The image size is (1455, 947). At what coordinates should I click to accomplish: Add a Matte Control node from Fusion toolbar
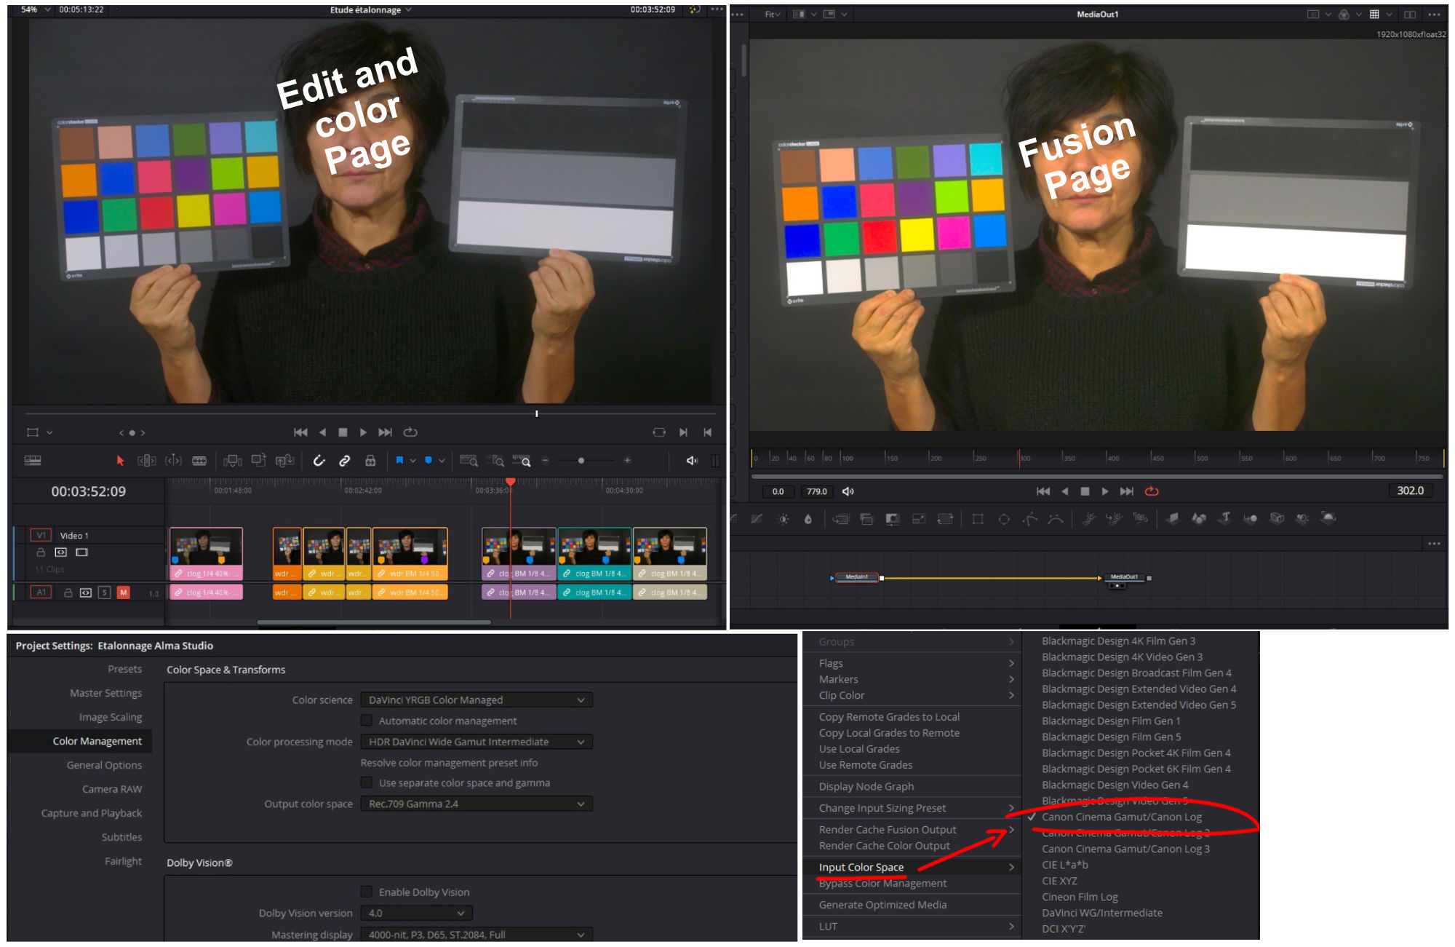[893, 519]
